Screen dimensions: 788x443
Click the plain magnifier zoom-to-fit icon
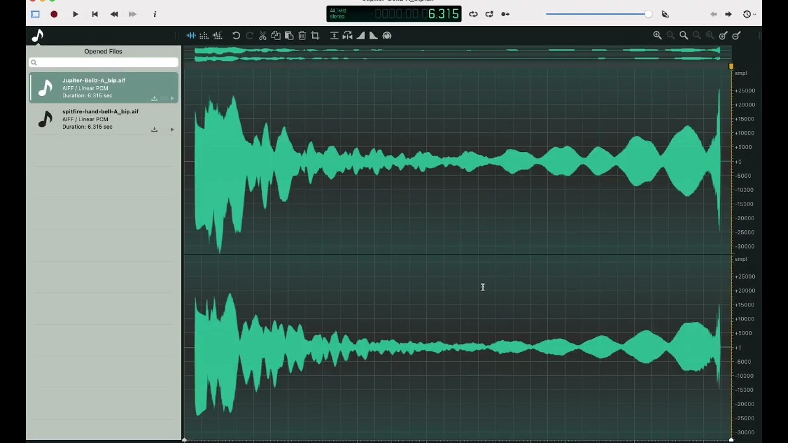pos(684,36)
